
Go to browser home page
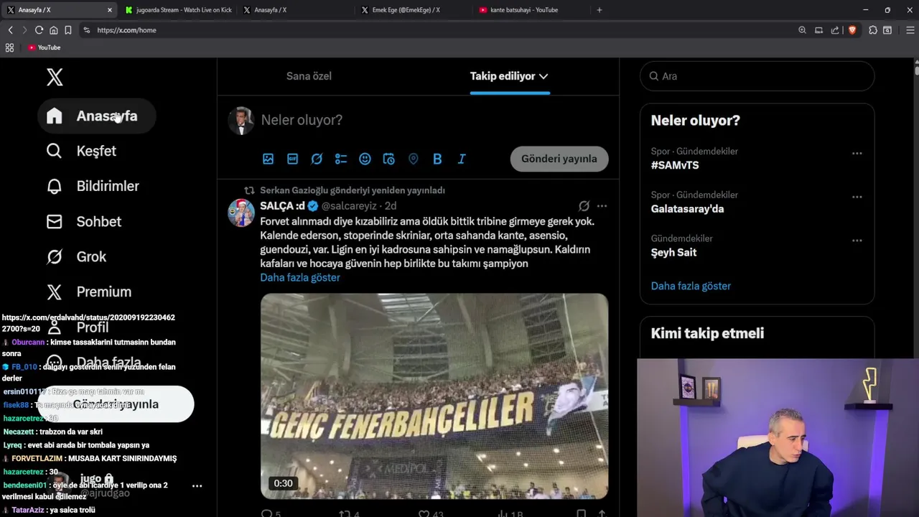click(53, 30)
